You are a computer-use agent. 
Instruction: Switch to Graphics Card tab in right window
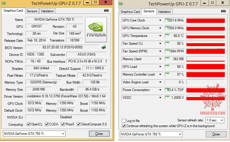130,12
